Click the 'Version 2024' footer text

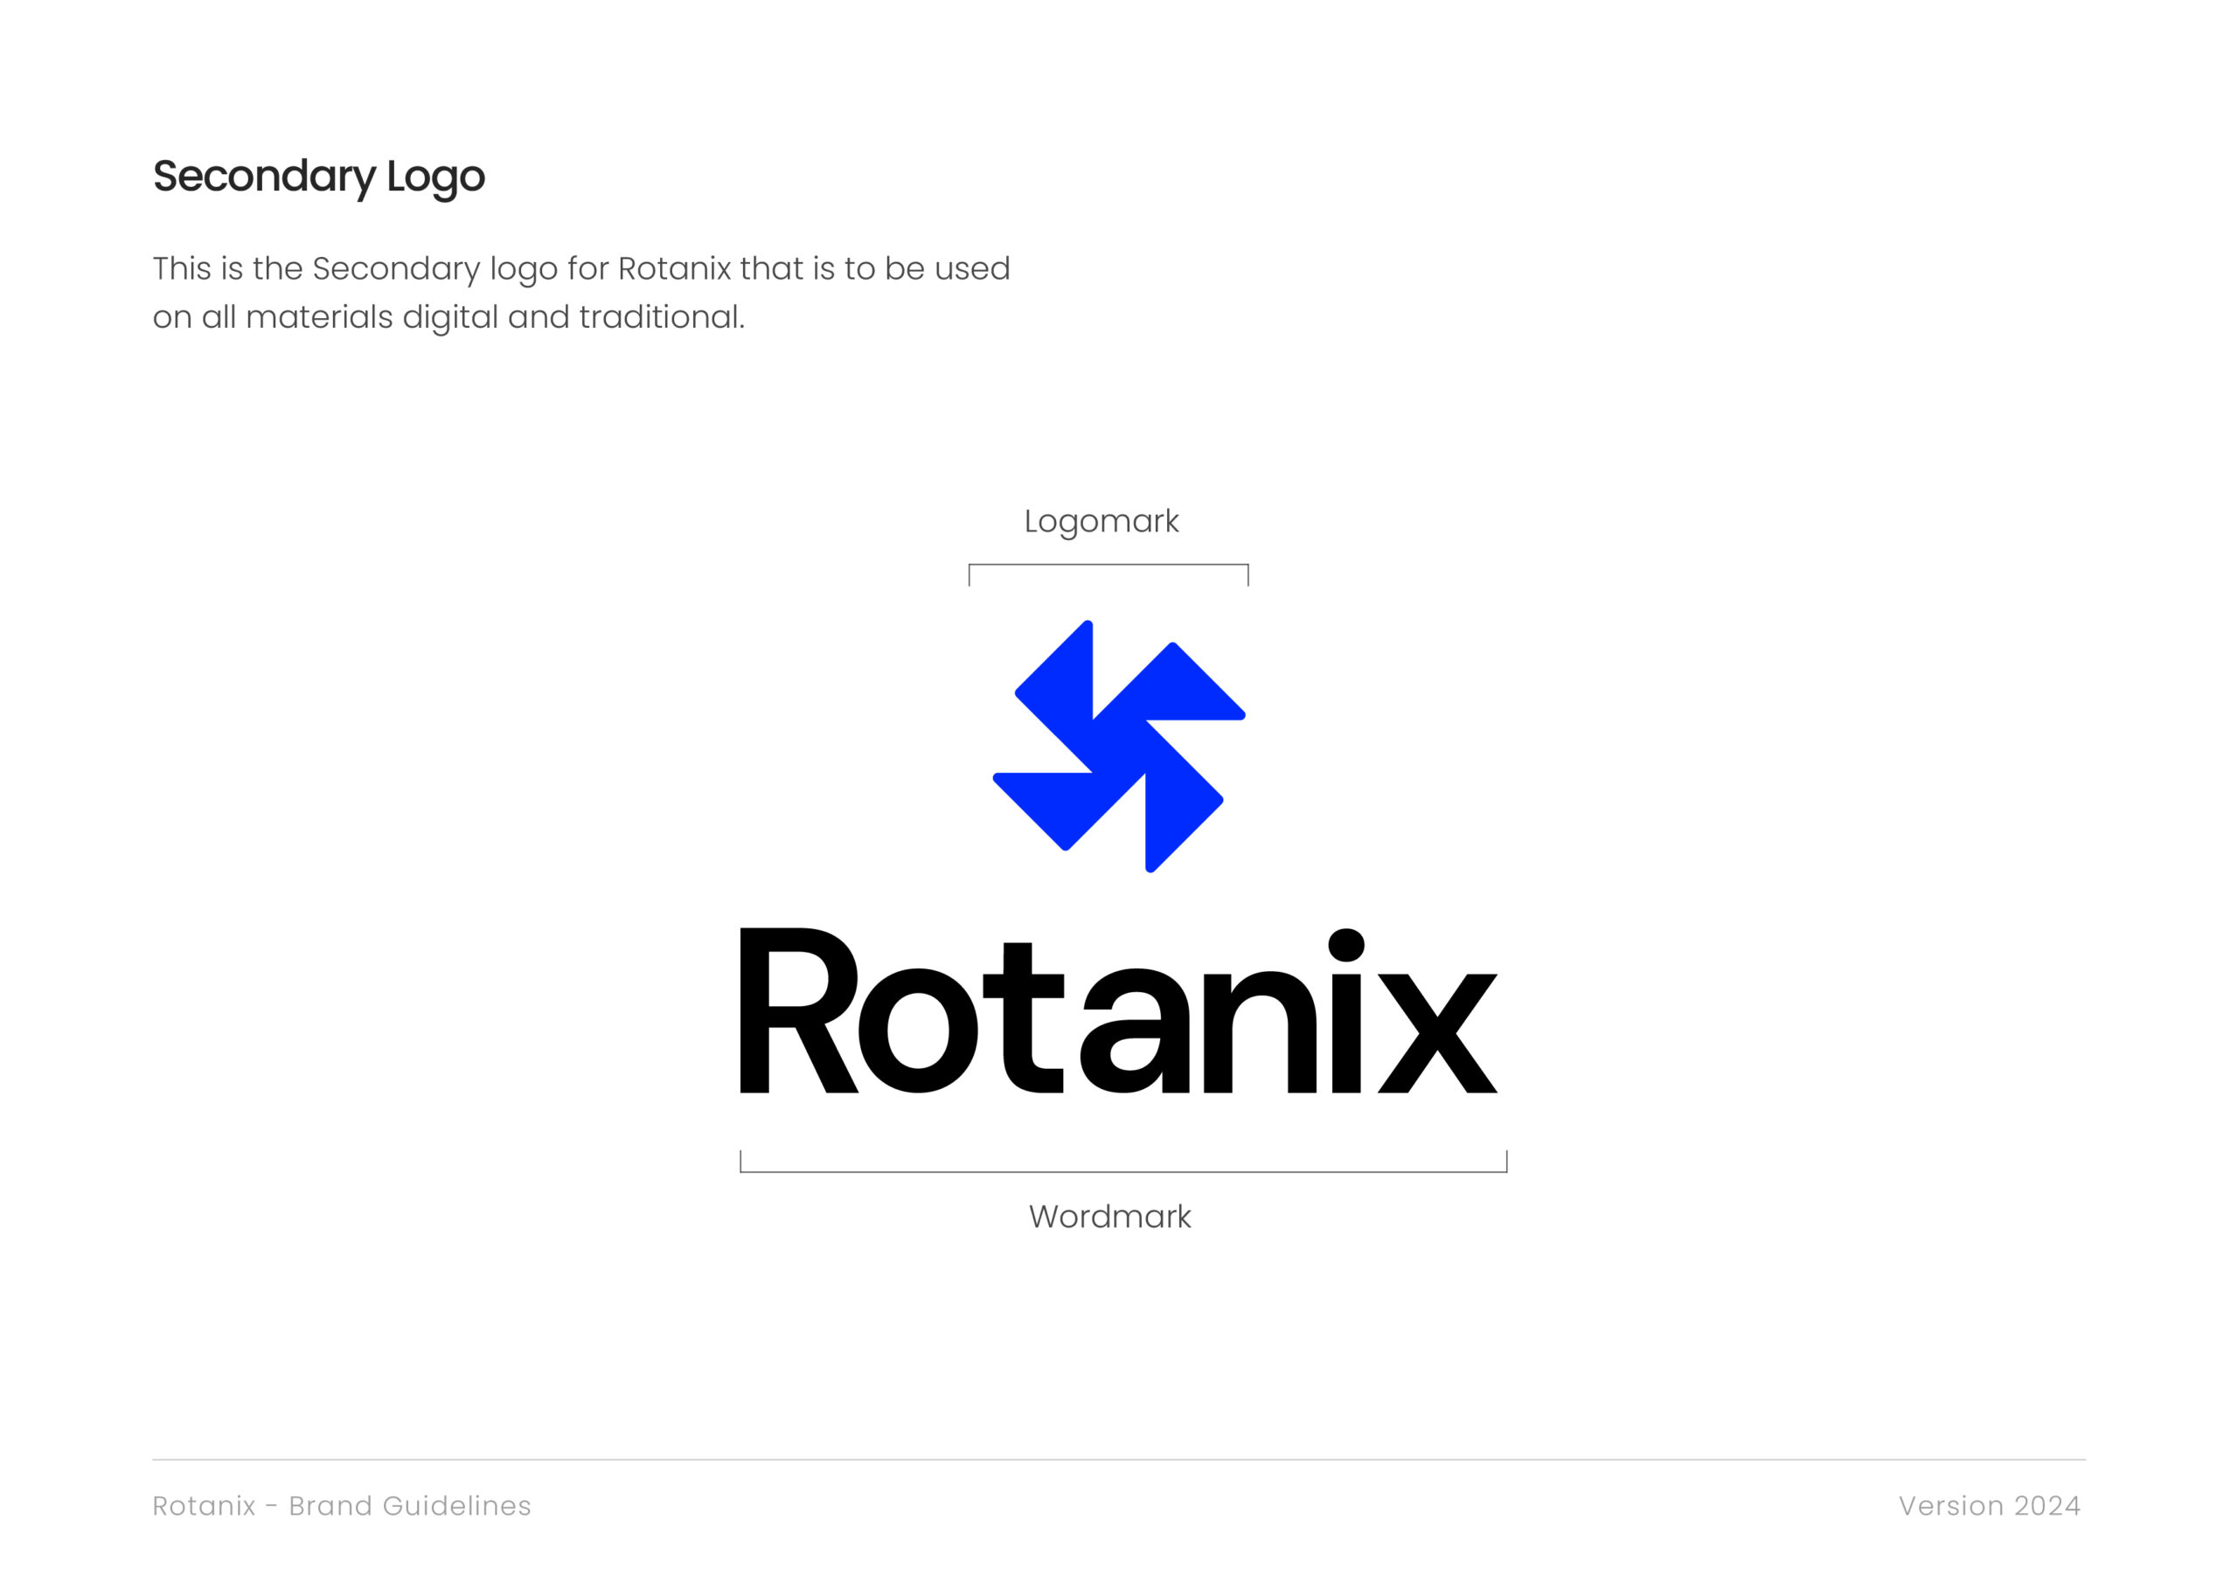click(1990, 1506)
